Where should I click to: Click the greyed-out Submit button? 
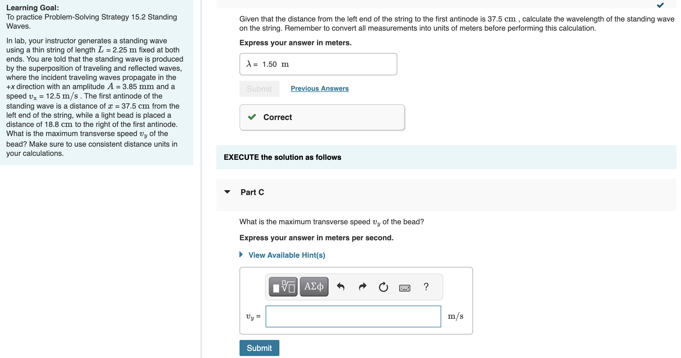tap(259, 89)
